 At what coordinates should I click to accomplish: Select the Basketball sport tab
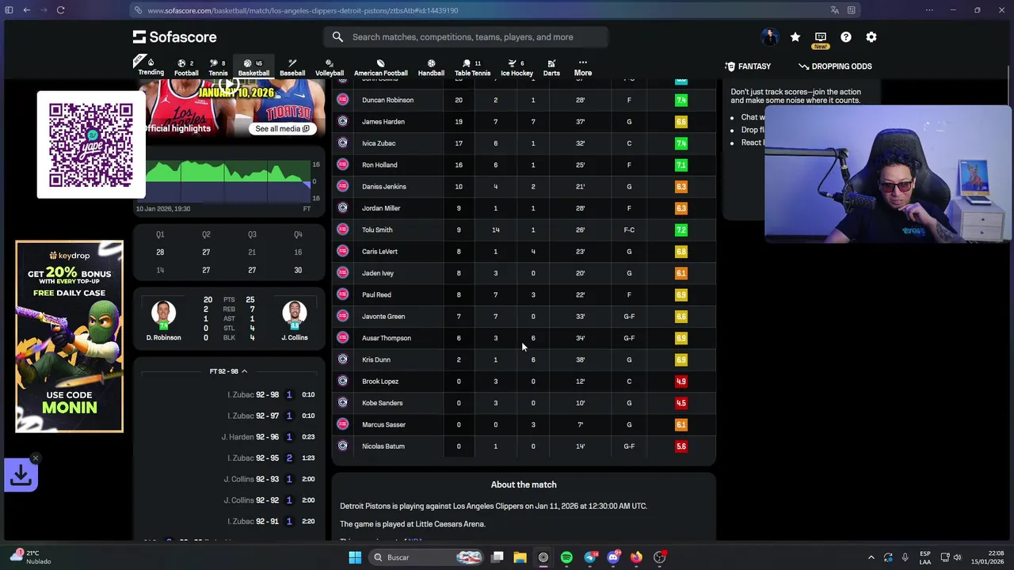(253, 67)
